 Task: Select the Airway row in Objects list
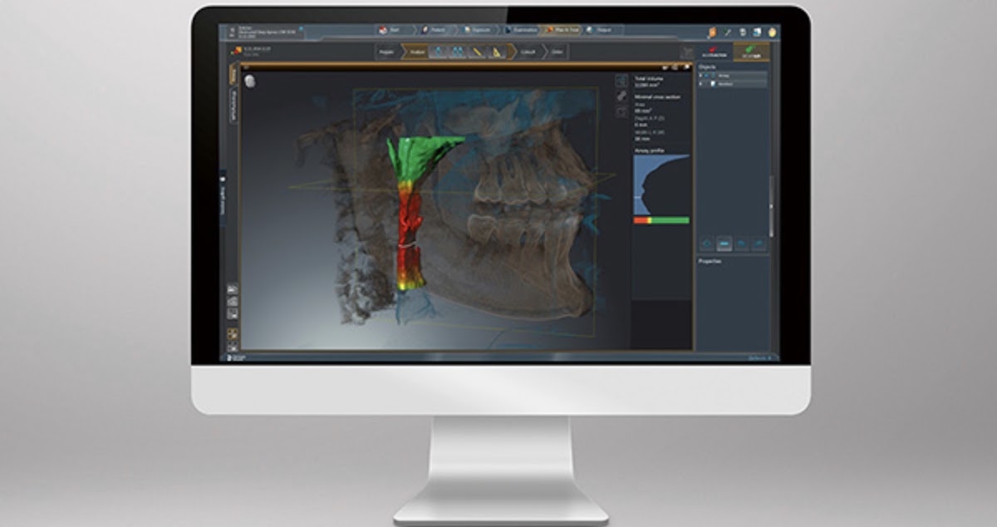734,75
